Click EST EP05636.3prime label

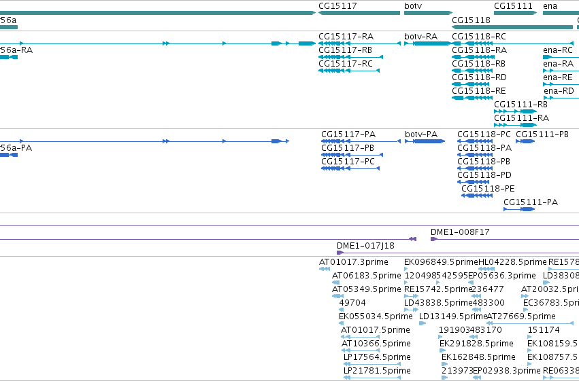[x=502, y=276]
